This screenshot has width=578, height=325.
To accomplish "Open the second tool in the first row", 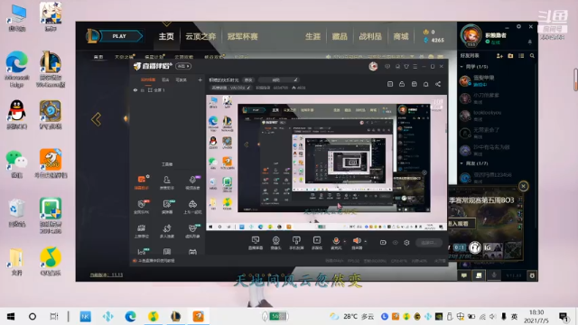I will [167, 182].
